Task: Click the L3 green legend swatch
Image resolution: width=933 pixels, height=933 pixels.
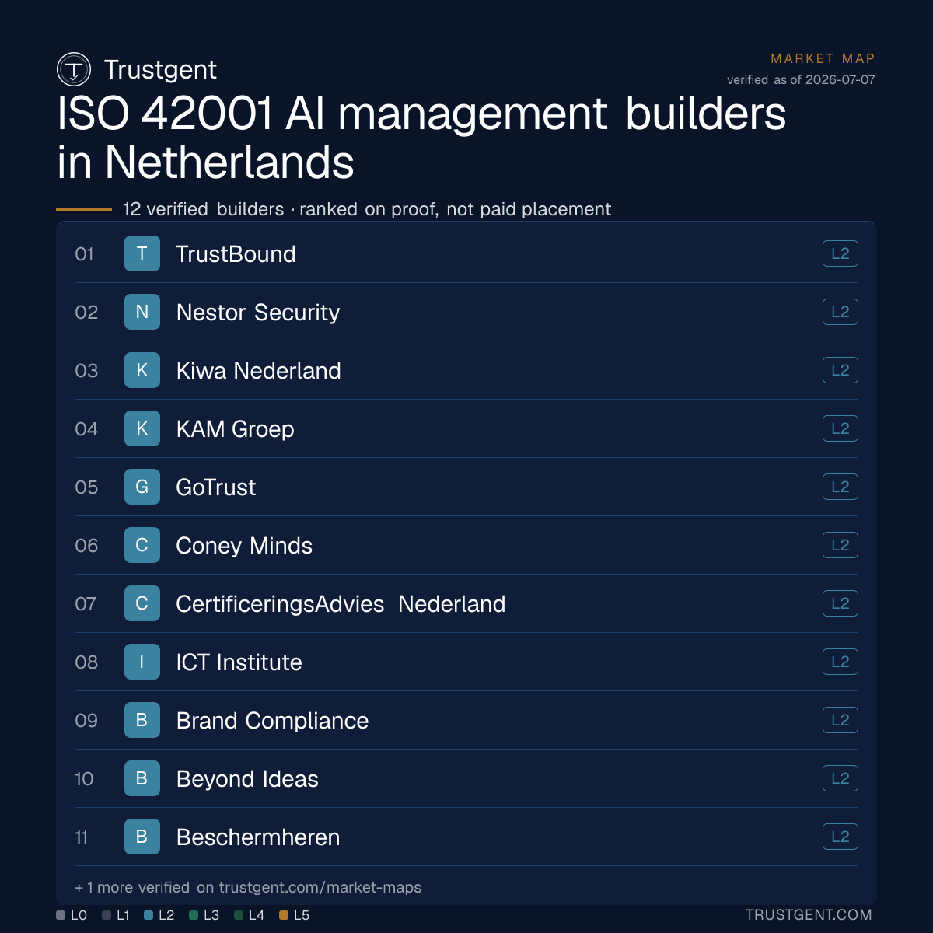Action: click(194, 915)
